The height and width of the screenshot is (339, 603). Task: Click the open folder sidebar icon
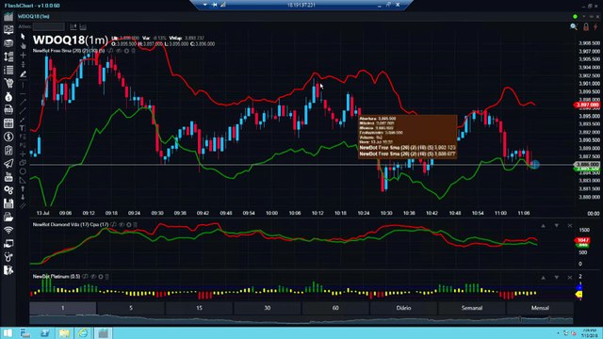pos(8,217)
